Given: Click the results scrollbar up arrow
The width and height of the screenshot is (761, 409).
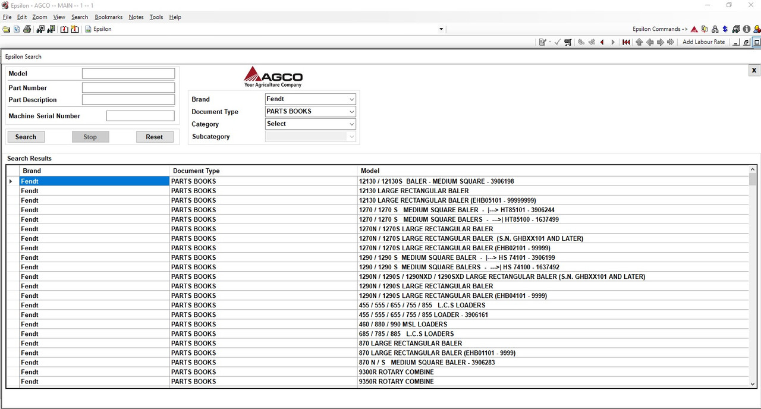Looking at the screenshot, I should click(753, 170).
